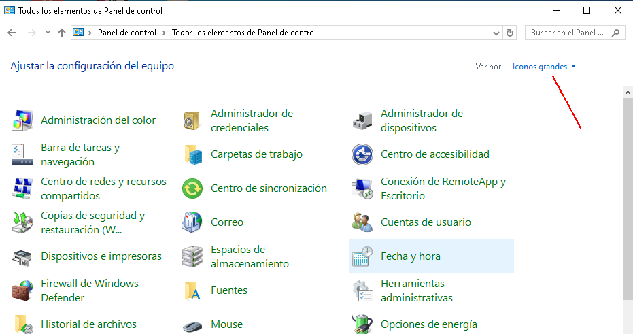Open the Firewall de Windows Defender link

(90, 290)
